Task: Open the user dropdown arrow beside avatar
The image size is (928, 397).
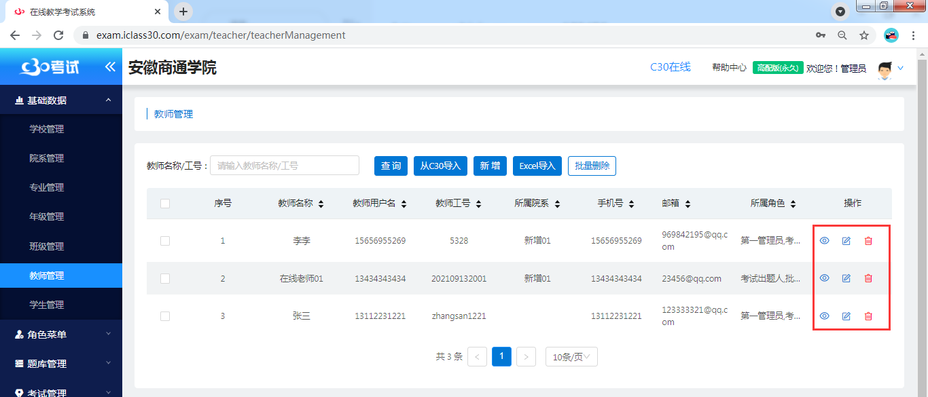Action: [901, 68]
